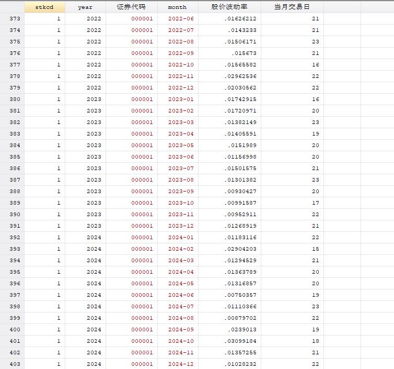Select the stkcd column header
Viewport: 394px width, 369px height.
(x=45, y=7)
